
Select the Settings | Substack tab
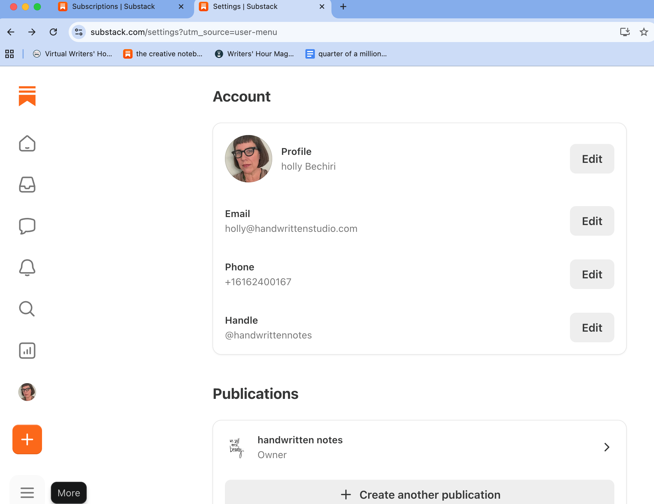pyautogui.click(x=245, y=7)
